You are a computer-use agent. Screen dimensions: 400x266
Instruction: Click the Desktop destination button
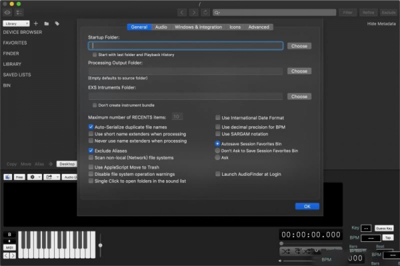pyautogui.click(x=67, y=164)
